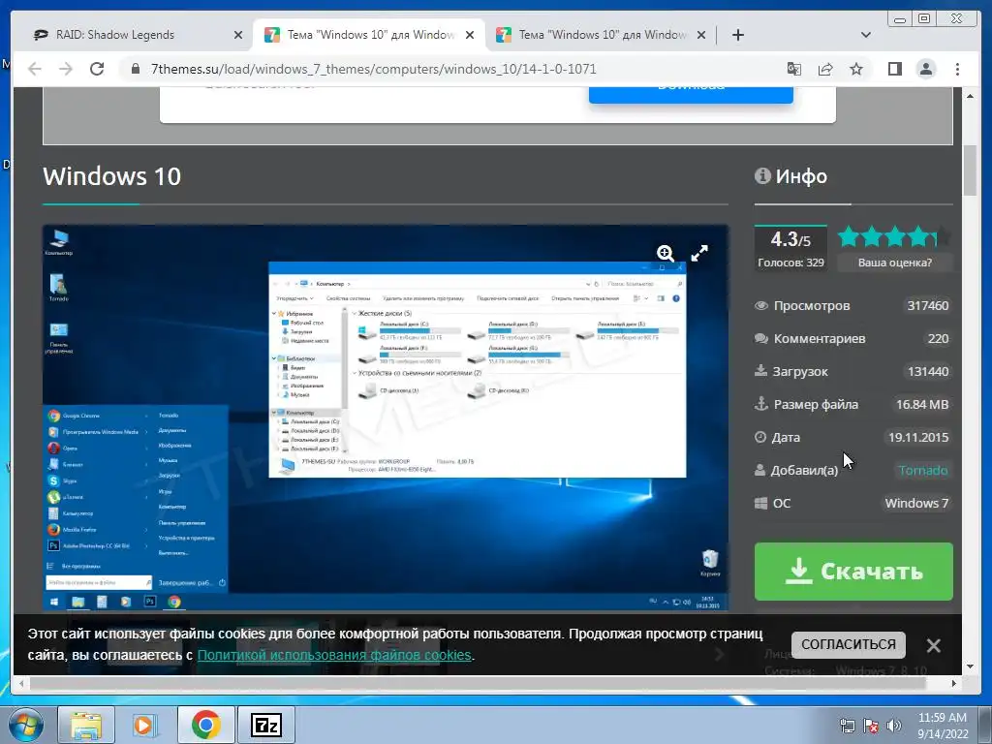This screenshot has height=744, width=992.
Task: Close the RAID: Shadow Legends tab
Action: 238,35
